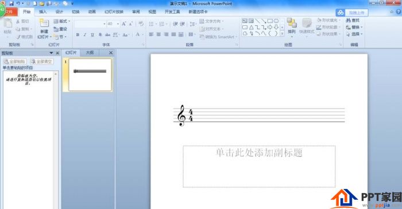The width and height of the screenshot is (402, 209).
Task: Toggle Bold formatting in the font group
Action: click(78, 34)
